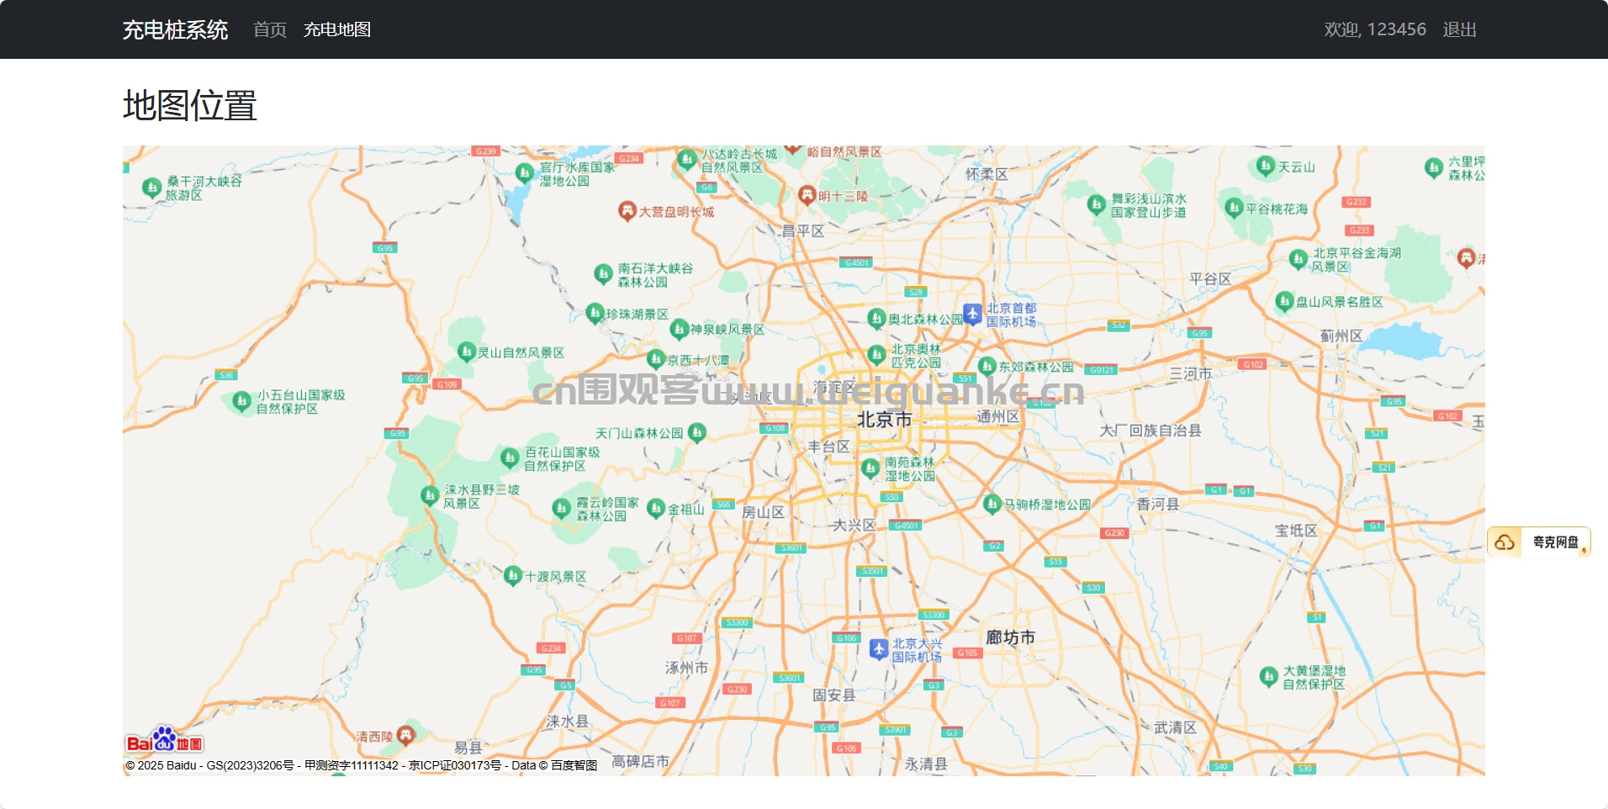Click the 地图位置 page heading
Image resolution: width=1608 pixels, height=809 pixels.
[x=190, y=106]
